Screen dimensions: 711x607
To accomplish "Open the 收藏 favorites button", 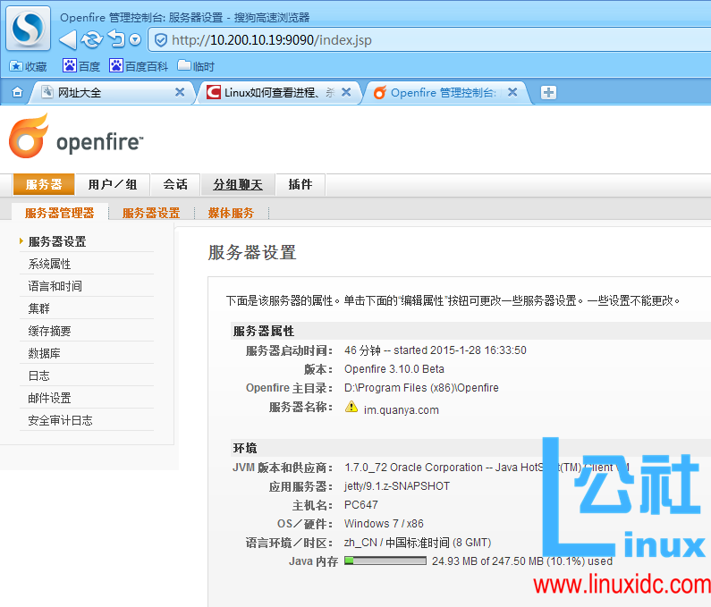I will 28,67.
